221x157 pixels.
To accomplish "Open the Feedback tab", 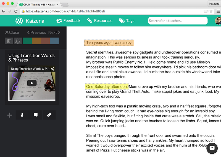I will pyautogui.click(x=68, y=21).
